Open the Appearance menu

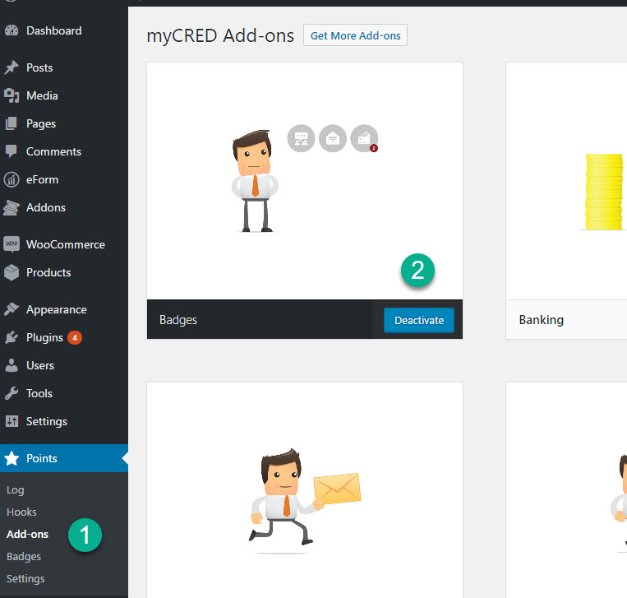[64, 309]
